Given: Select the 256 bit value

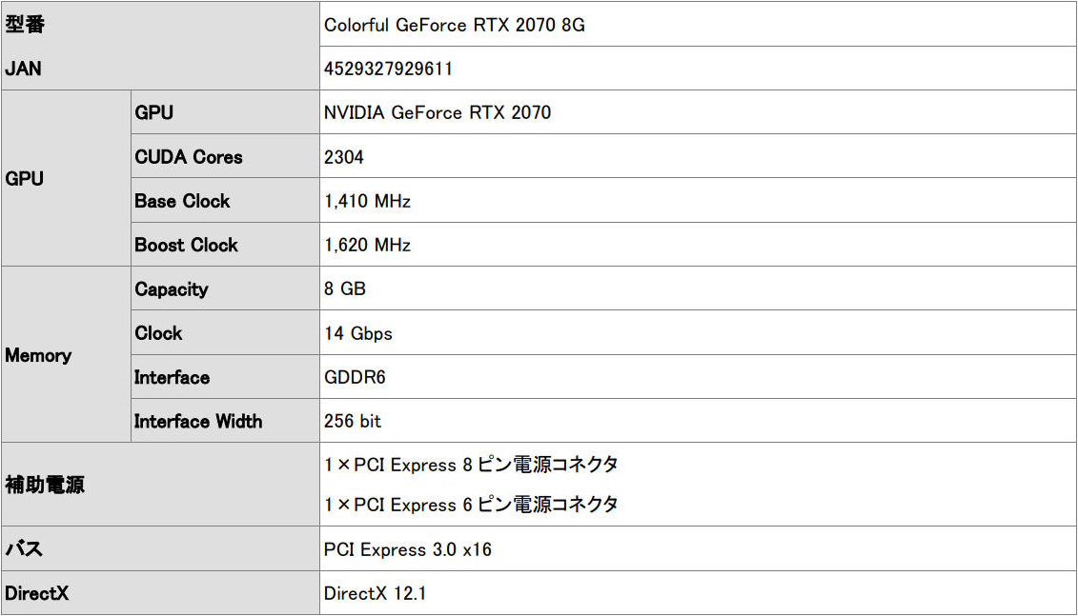Looking at the screenshot, I should (353, 421).
